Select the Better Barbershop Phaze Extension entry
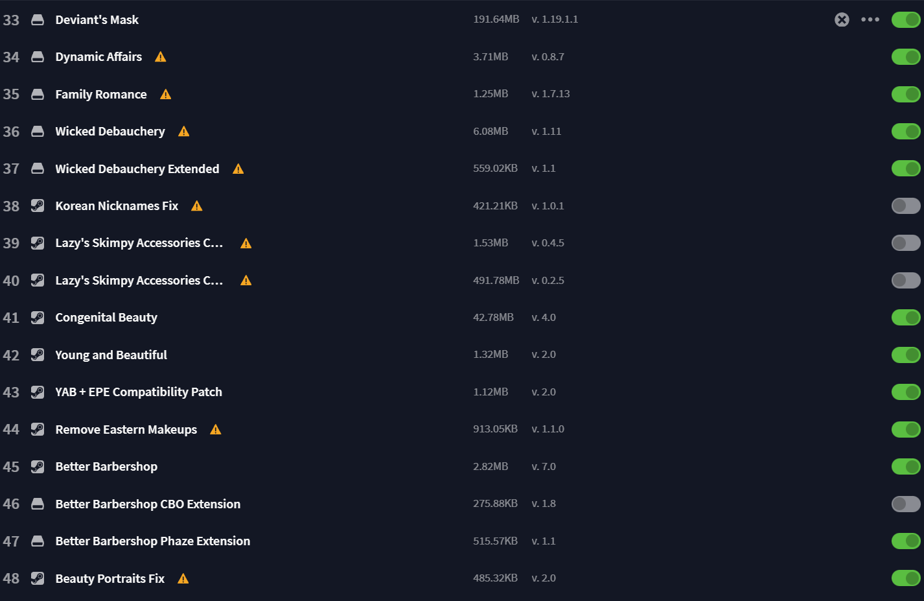 click(462, 541)
